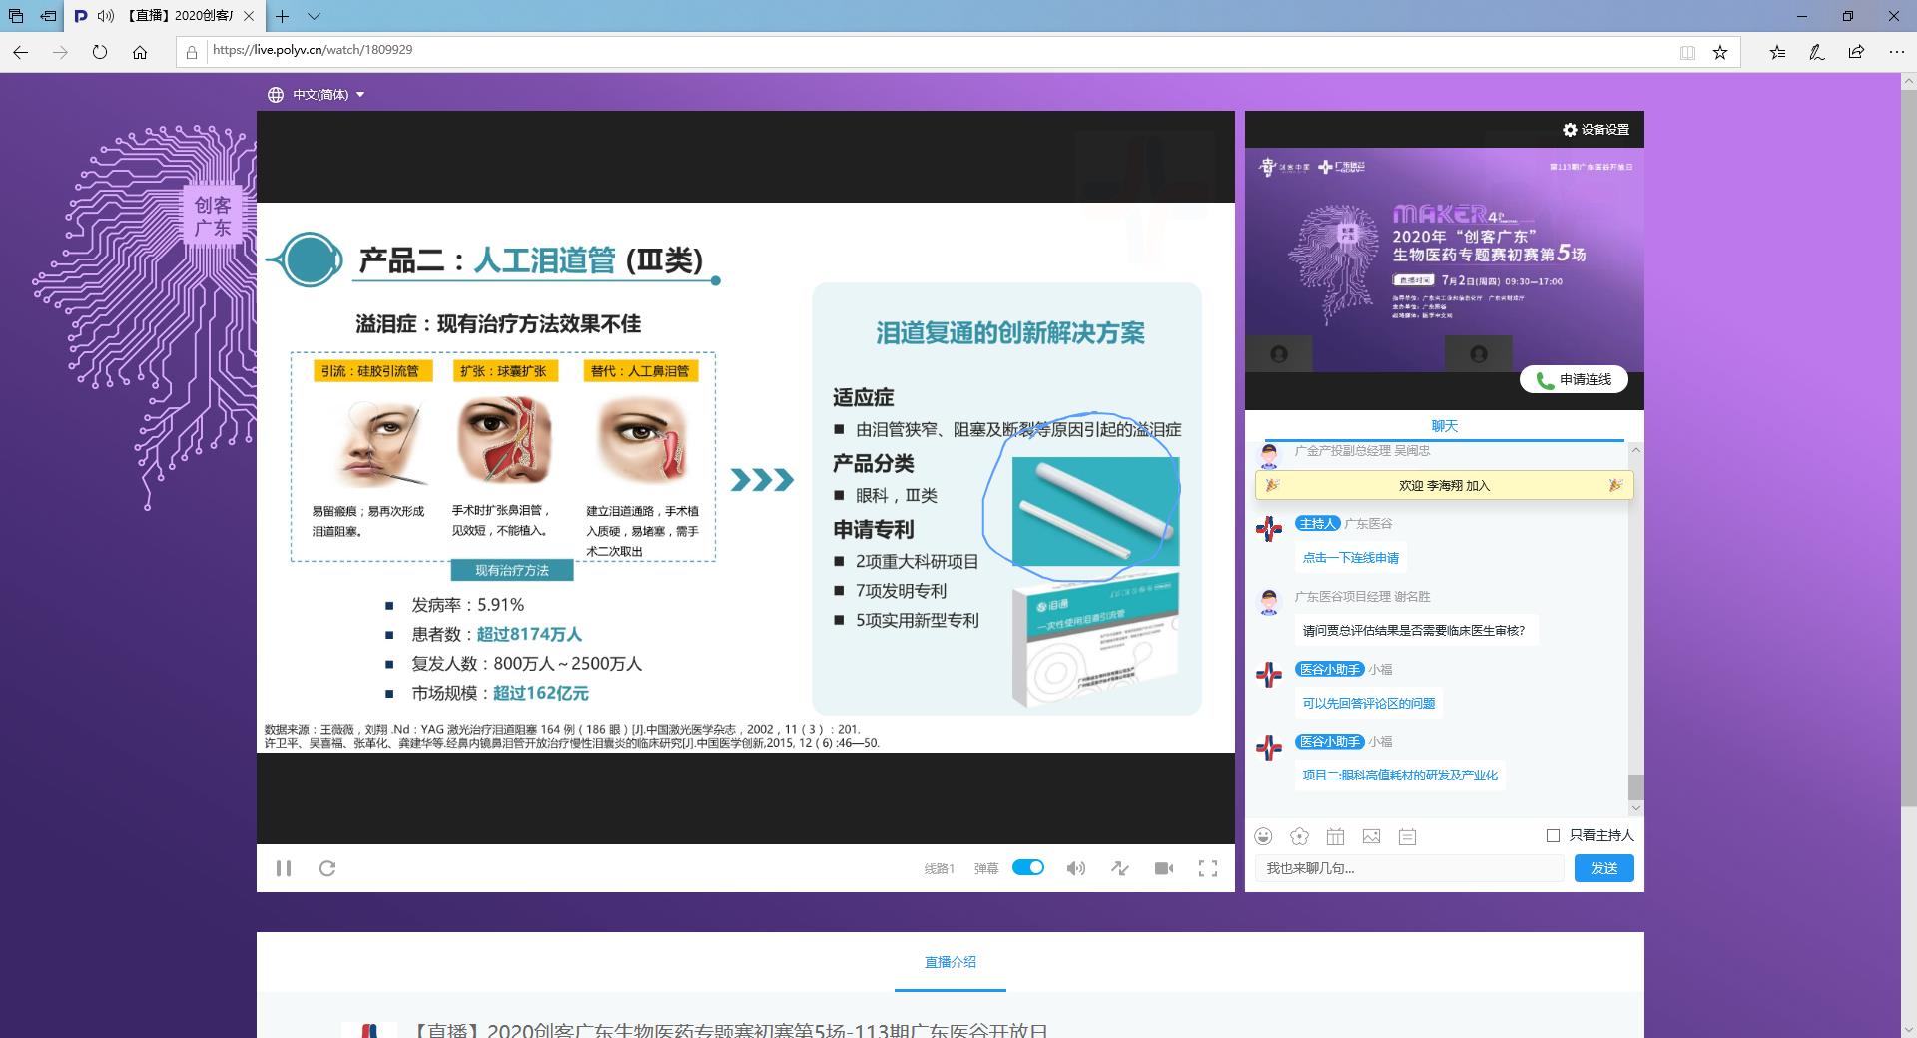
Task: Click the chat message input field
Action: [1408, 868]
